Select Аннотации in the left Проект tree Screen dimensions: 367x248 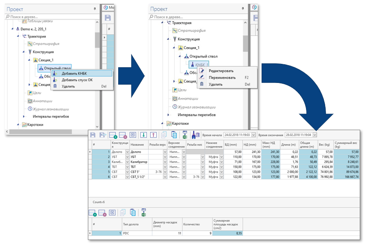(x=42, y=101)
